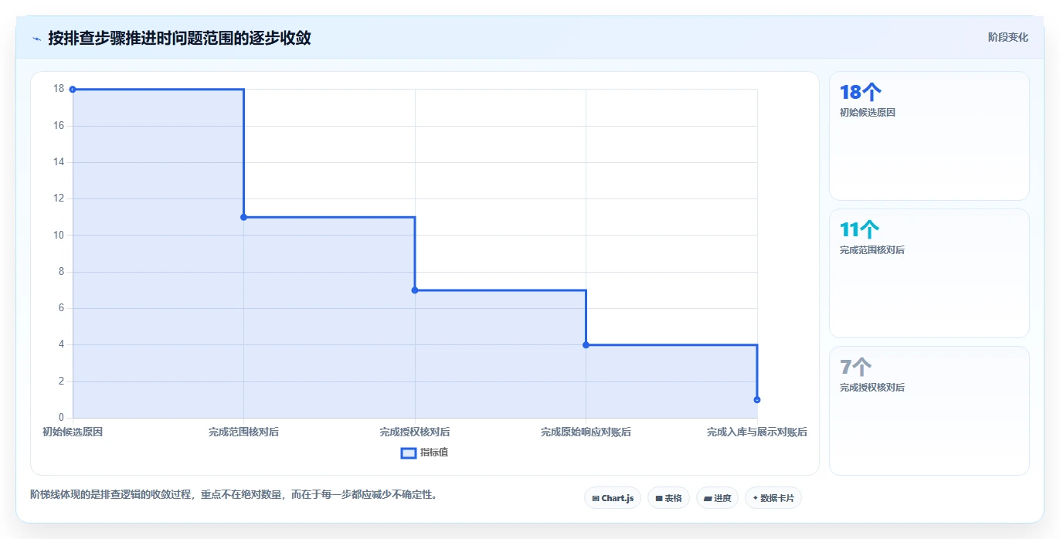Screen dimensions: 1060x539
Task: Click the final data point at value 1
Action: (x=757, y=400)
